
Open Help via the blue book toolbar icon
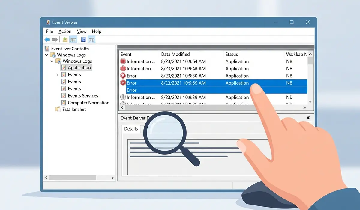click(x=83, y=39)
